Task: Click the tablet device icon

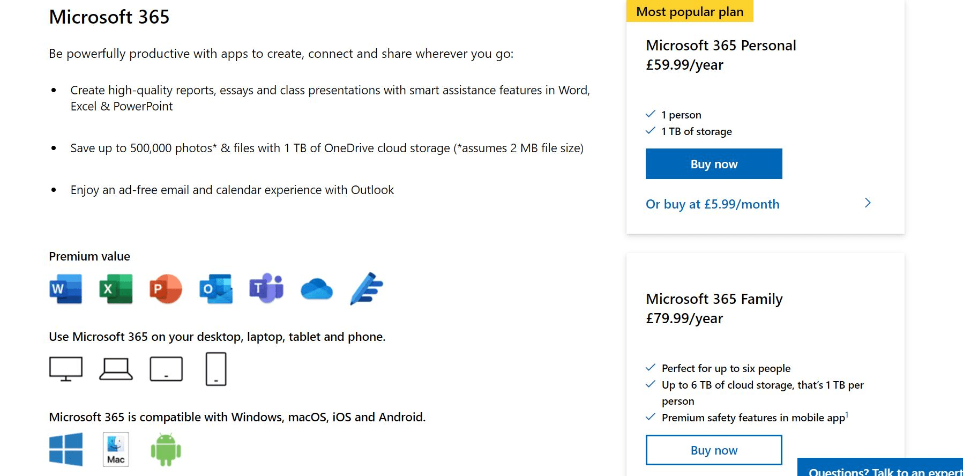Action: (x=166, y=369)
